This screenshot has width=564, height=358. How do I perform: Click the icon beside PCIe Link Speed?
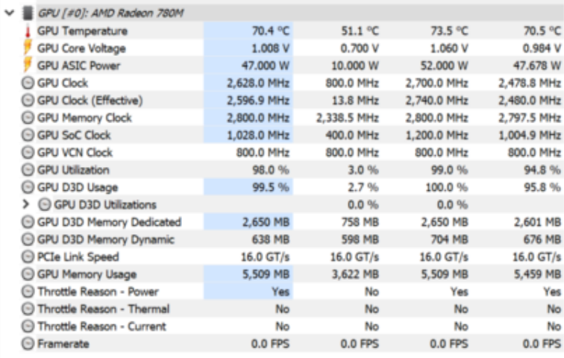(x=28, y=257)
